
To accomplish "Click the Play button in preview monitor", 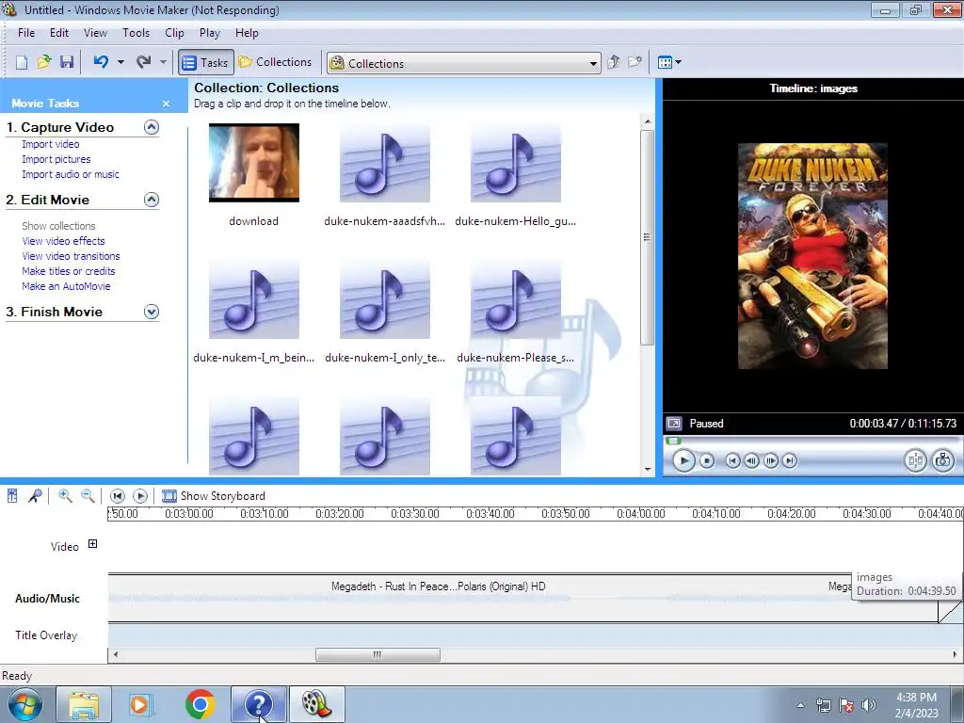I will (683, 460).
